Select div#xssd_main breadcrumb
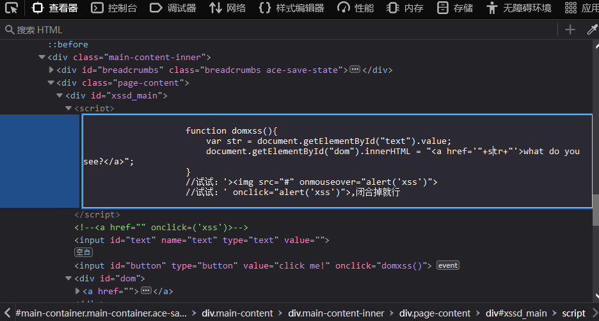 (516, 313)
